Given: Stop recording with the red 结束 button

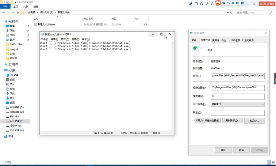Looking at the screenshot, I should (x=266, y=4).
